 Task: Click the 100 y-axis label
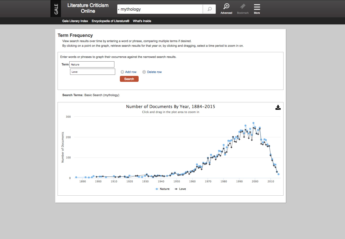point(68,157)
